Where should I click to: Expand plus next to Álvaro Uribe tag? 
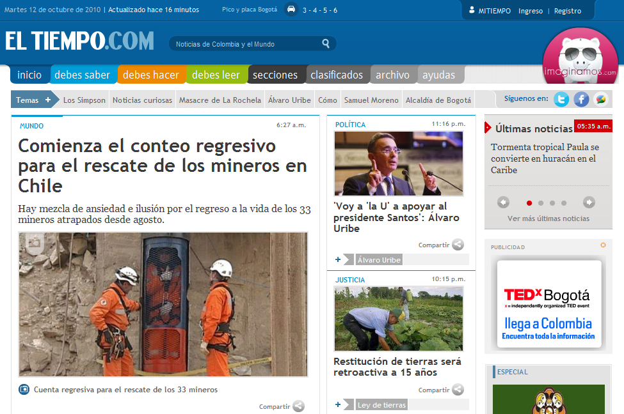pyautogui.click(x=338, y=259)
